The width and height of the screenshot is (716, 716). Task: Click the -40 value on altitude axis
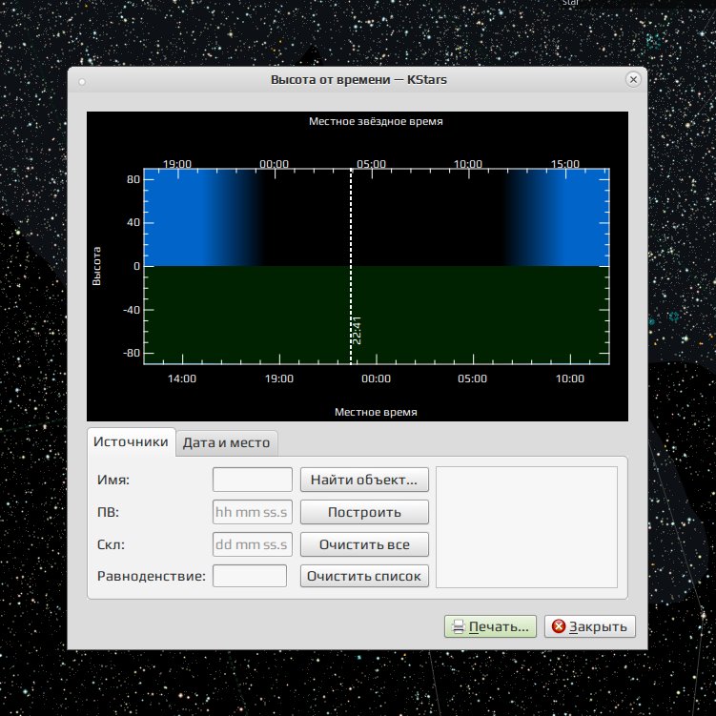tap(132, 310)
